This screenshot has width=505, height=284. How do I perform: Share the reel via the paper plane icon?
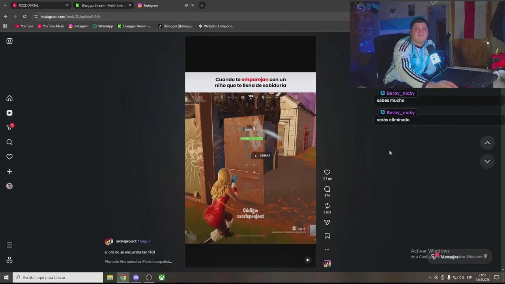pyautogui.click(x=327, y=222)
